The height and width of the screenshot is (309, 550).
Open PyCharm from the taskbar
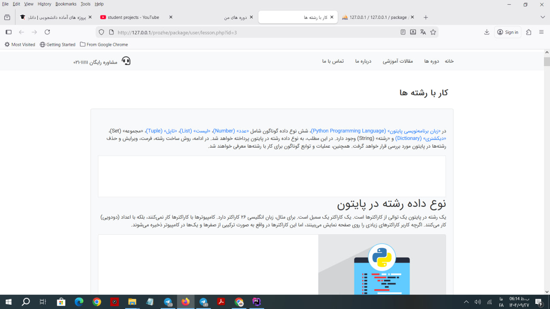257,302
